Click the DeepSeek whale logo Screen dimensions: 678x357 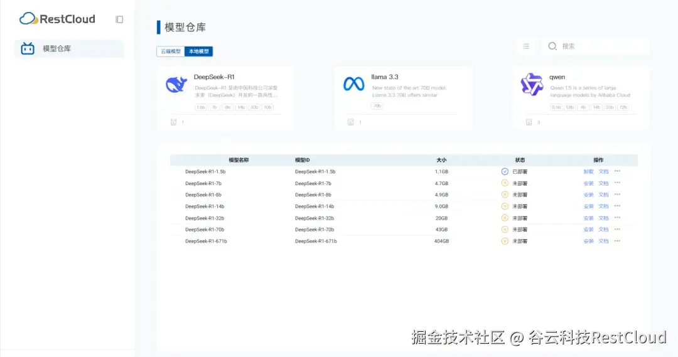(x=176, y=84)
